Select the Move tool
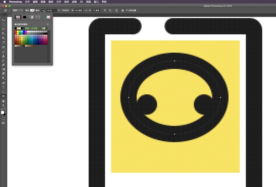Screen dimensions: 276x187 (x=3, y=20)
